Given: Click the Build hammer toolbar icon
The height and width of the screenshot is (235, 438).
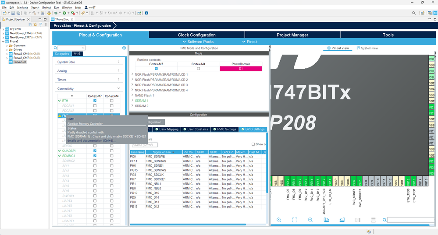Looking at the screenshot, I should pyautogui.click(x=34, y=13).
